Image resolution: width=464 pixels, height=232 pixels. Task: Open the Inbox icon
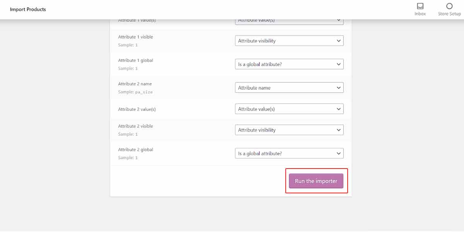point(420,6)
